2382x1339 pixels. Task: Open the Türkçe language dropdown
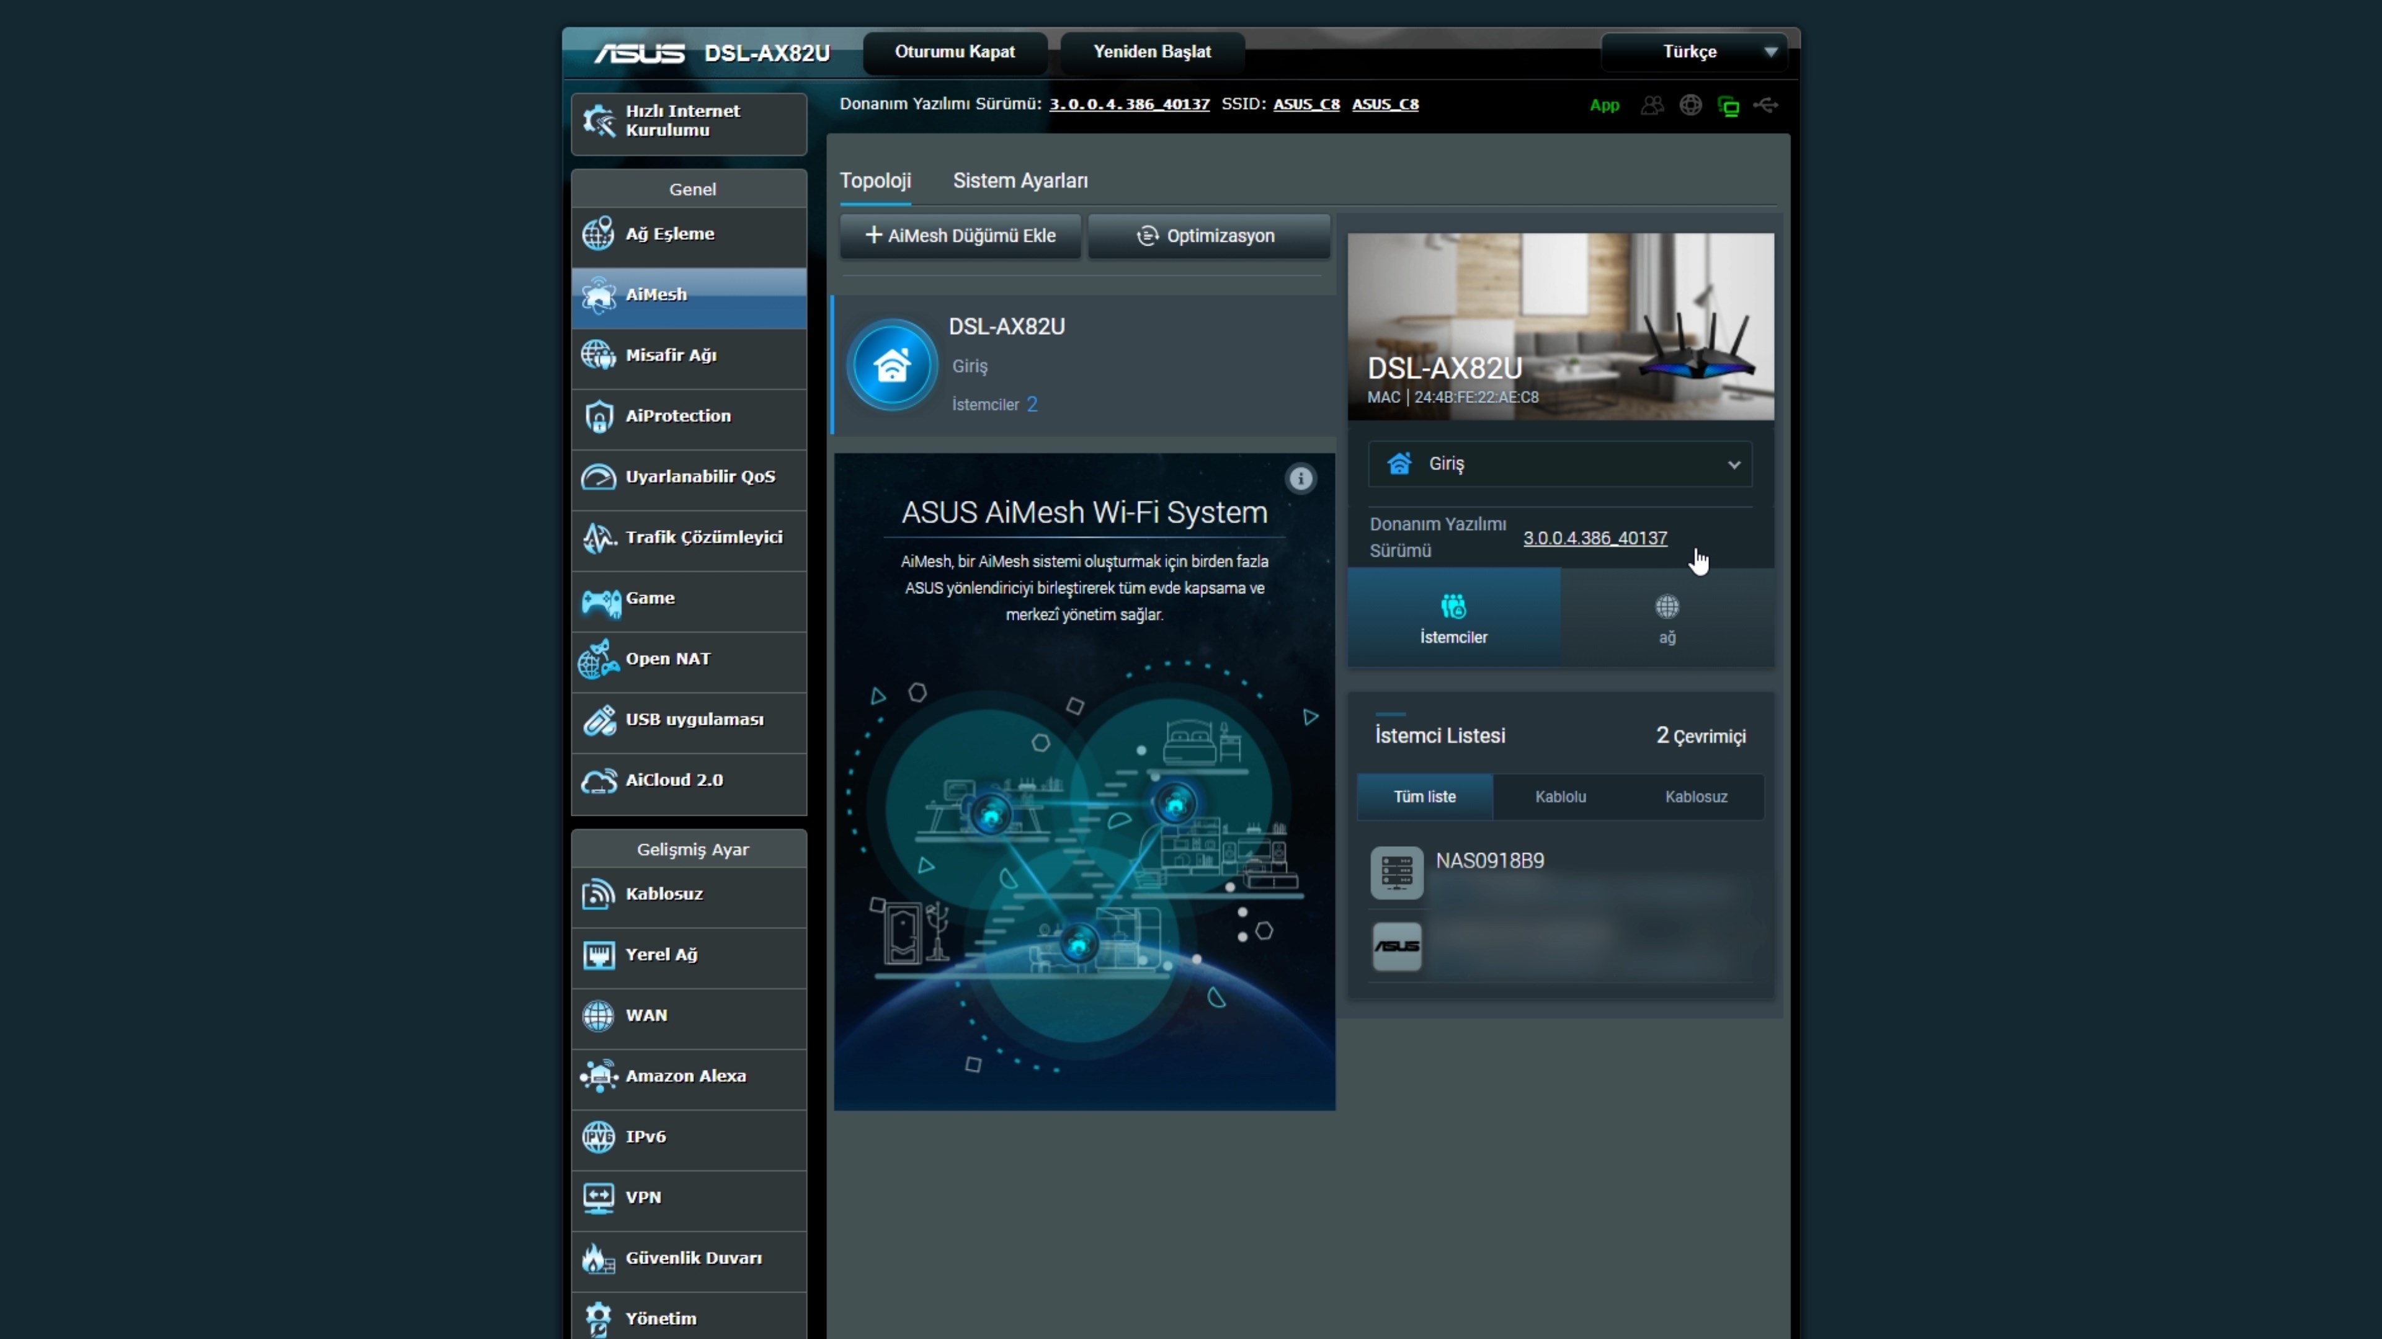click(1694, 51)
